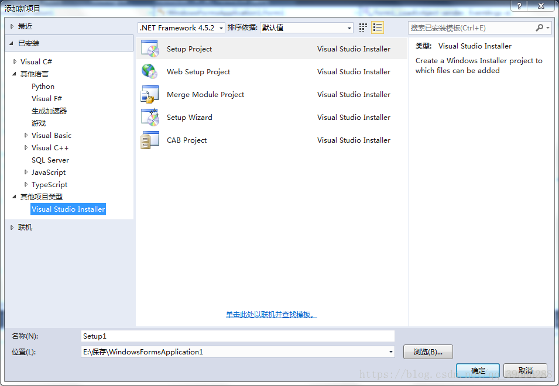Expand the TypeScript node
The height and width of the screenshot is (386, 559).
26,184
